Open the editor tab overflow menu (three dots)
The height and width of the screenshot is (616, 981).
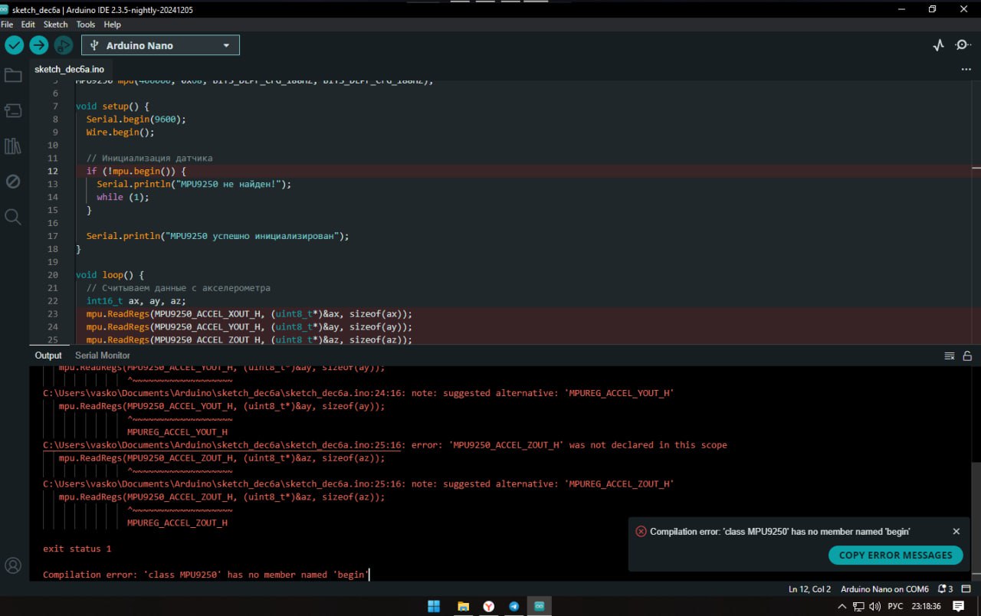pos(966,69)
